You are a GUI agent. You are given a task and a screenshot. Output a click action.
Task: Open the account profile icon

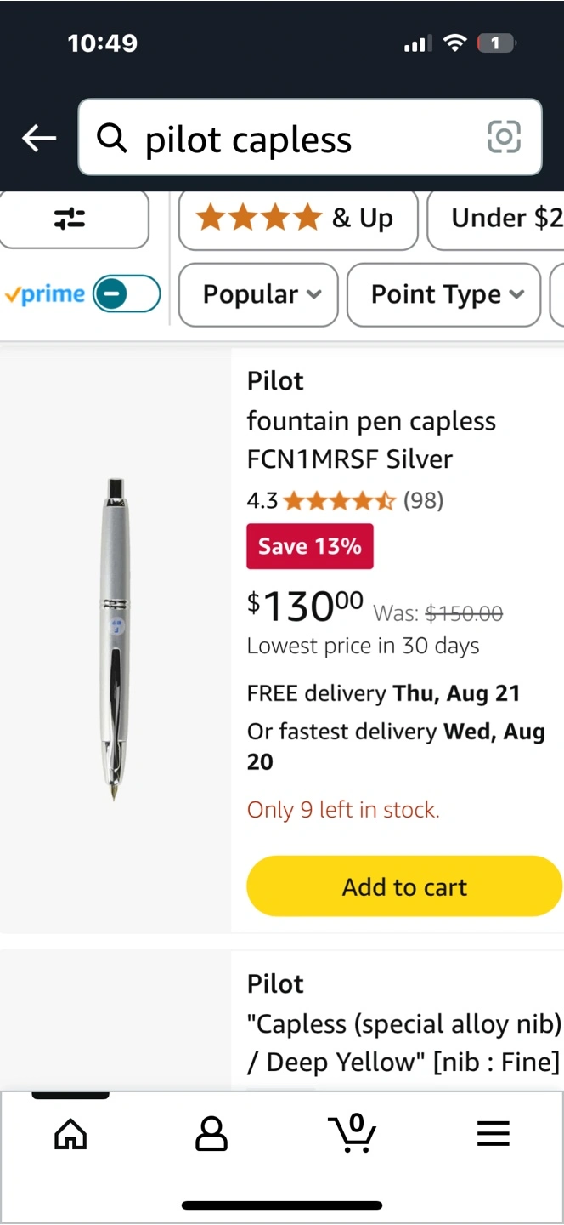(211, 1134)
